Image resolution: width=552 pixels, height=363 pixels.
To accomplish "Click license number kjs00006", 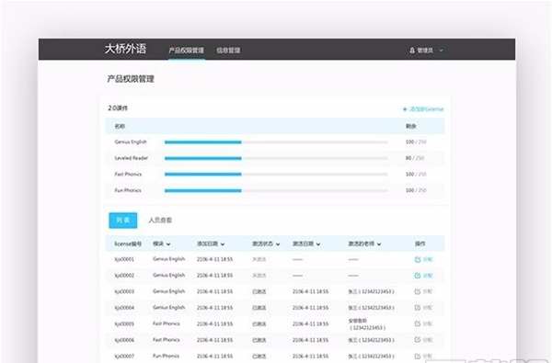I will 124,340.
